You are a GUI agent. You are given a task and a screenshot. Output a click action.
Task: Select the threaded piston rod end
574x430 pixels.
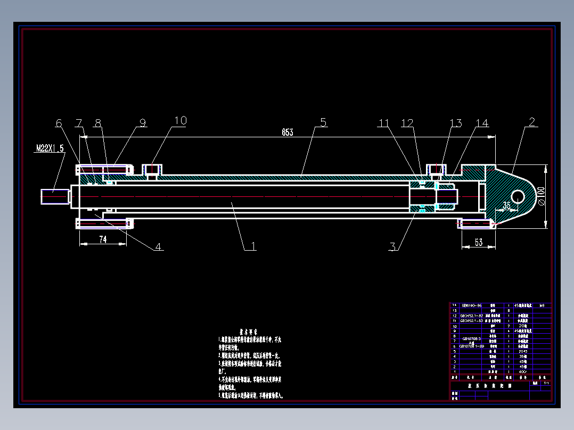tap(55, 196)
